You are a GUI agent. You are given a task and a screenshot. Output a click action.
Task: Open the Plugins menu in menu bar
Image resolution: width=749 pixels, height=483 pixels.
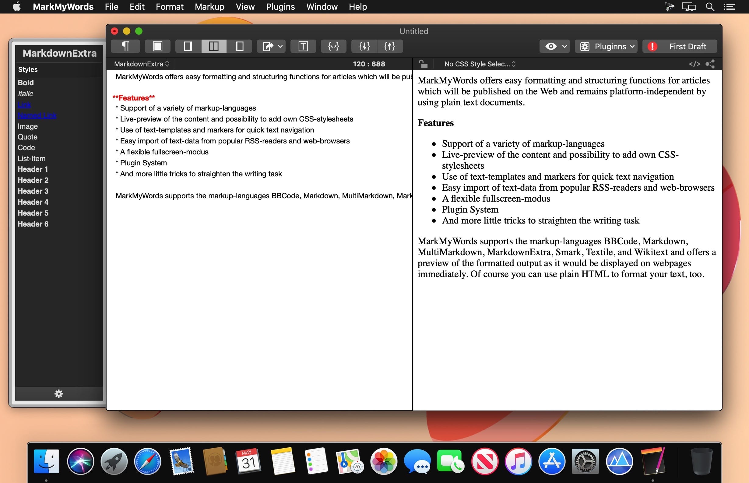(x=280, y=7)
